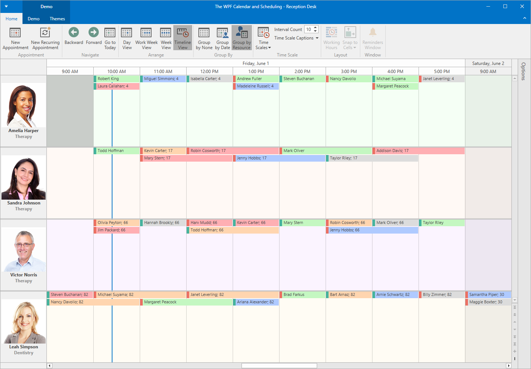The image size is (531, 369).
Task: Create a New Appointment
Action: pos(15,38)
